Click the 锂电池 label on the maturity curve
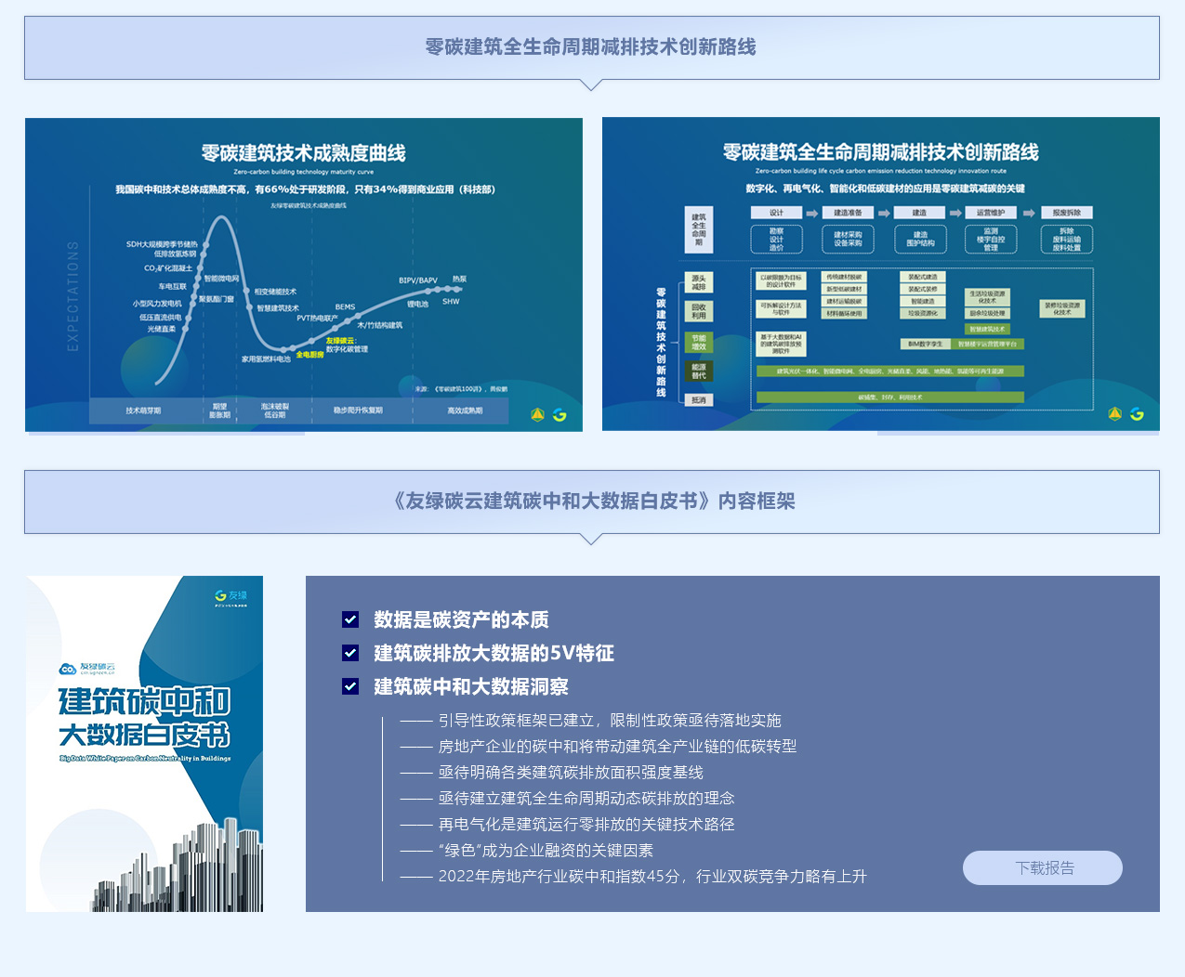Screen dimensions: 1185x977 [x=417, y=305]
